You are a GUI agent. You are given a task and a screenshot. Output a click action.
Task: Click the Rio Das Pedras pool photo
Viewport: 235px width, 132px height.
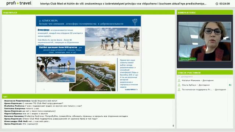click(56, 69)
